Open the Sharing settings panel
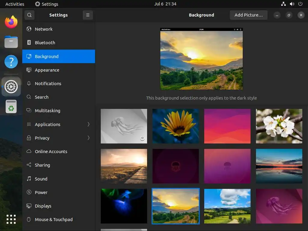 [x=59, y=165]
